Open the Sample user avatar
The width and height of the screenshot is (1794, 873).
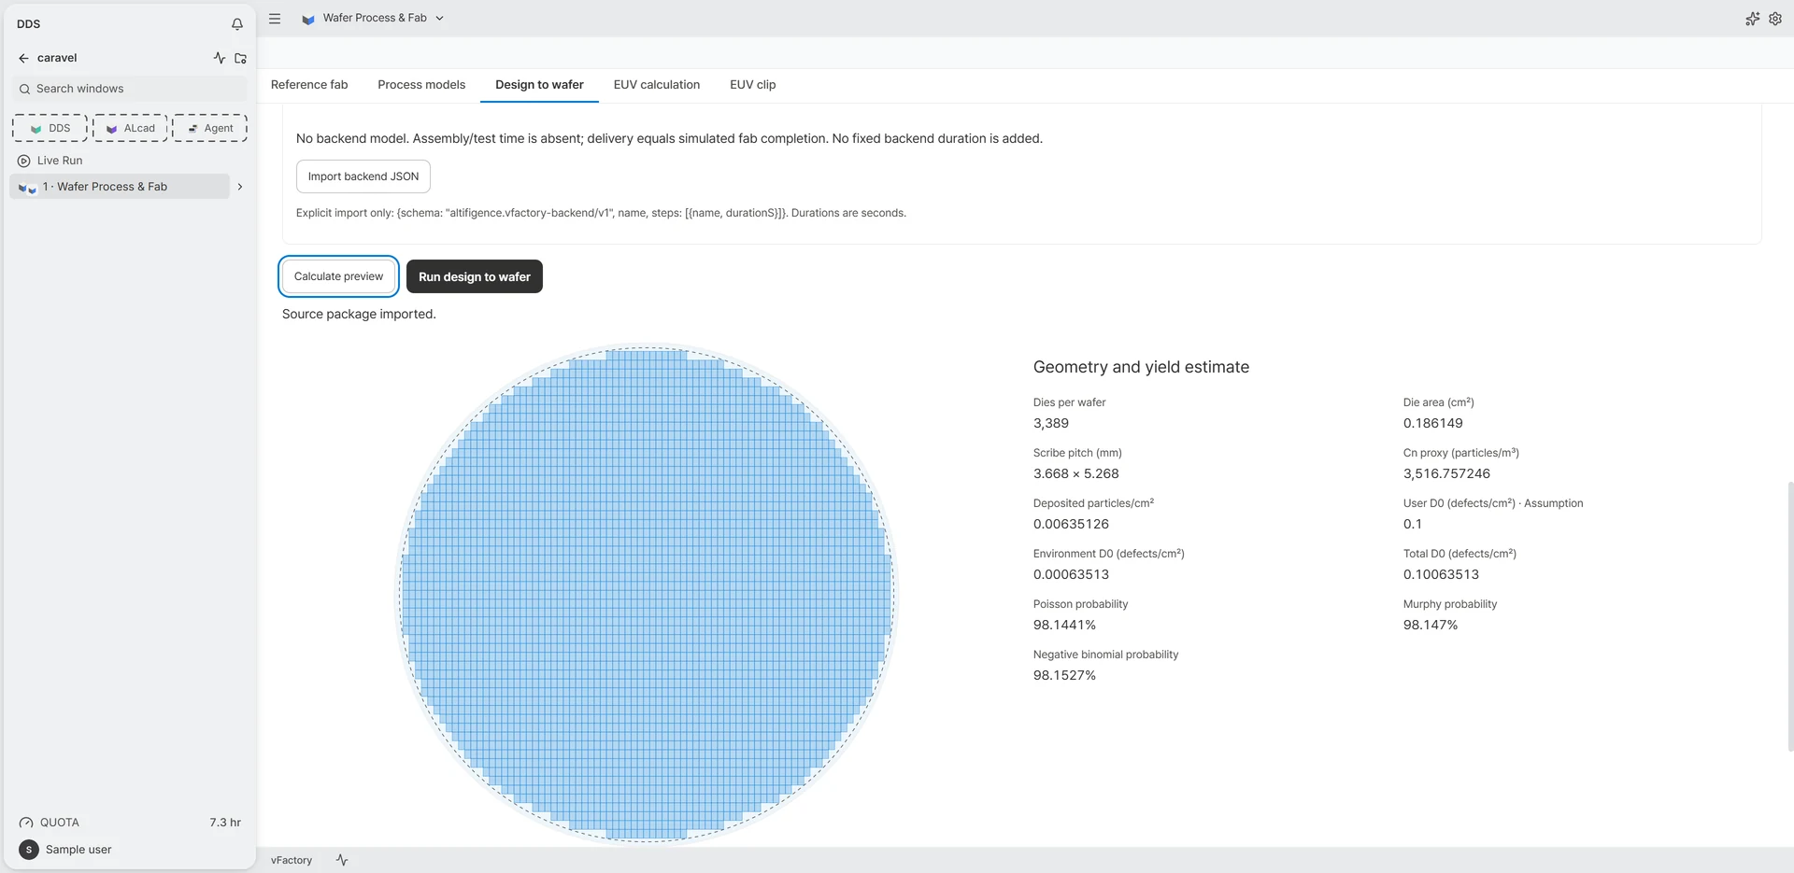pyautogui.click(x=29, y=850)
